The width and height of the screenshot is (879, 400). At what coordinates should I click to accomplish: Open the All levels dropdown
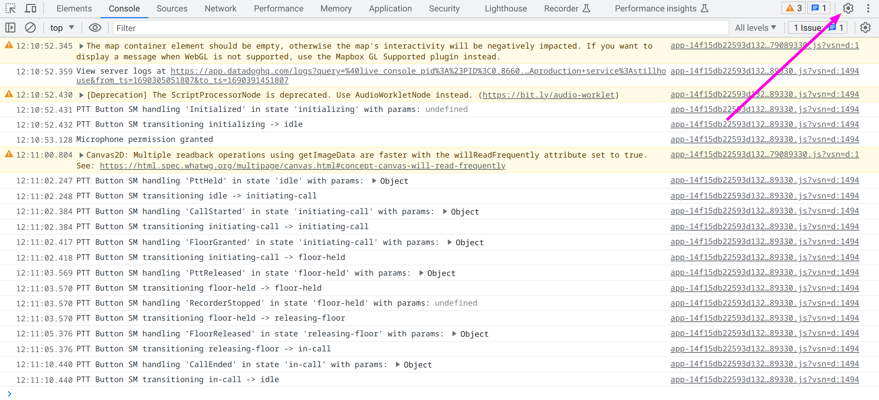click(x=755, y=28)
